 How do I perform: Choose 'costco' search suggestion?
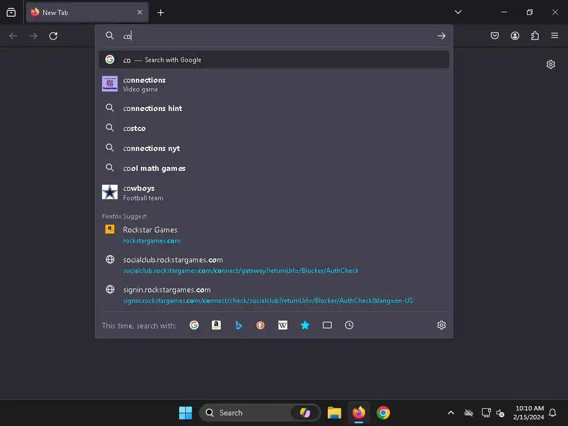(274, 128)
